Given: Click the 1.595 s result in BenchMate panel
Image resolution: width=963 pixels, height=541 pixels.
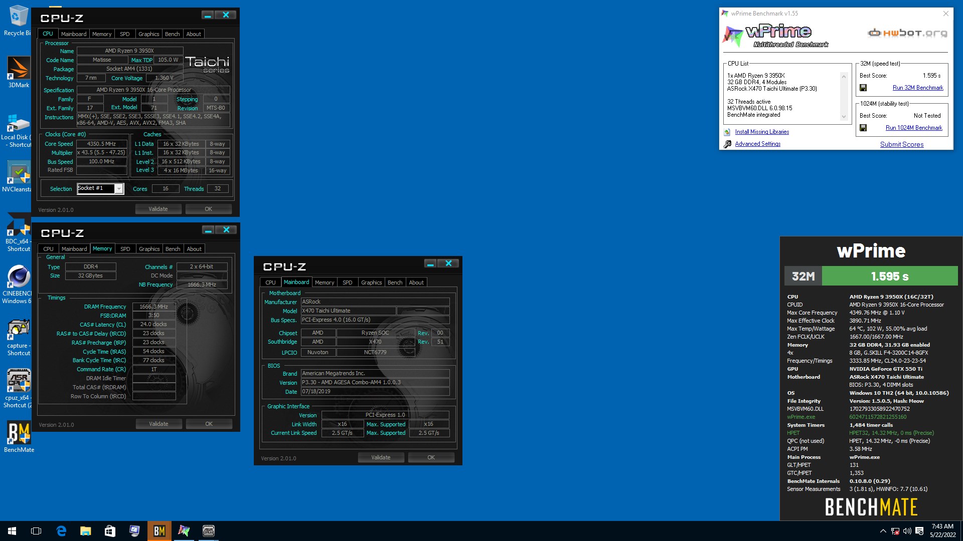Looking at the screenshot, I should (x=890, y=276).
